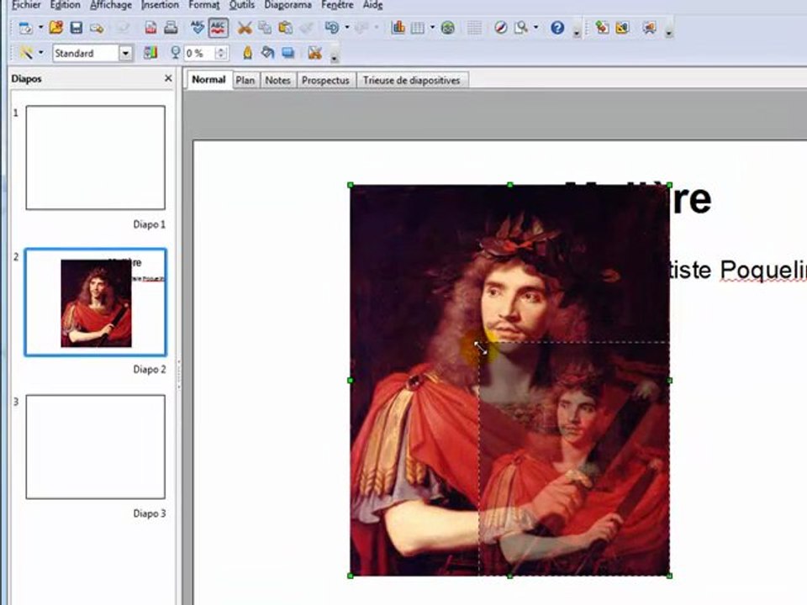Toggle the image Shadow icon

point(288,52)
